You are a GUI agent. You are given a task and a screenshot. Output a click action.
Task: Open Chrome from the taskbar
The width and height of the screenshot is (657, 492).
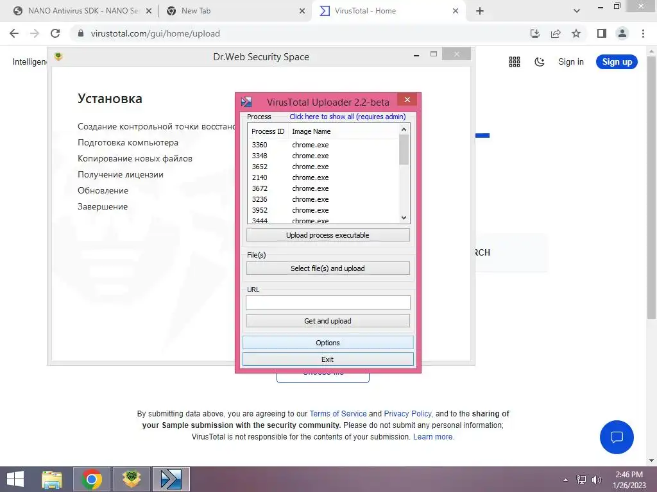pyautogui.click(x=92, y=479)
